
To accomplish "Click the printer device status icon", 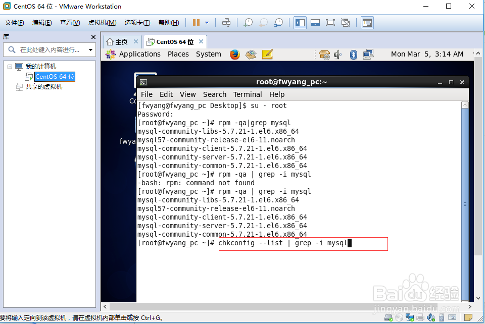I will 420,317.
